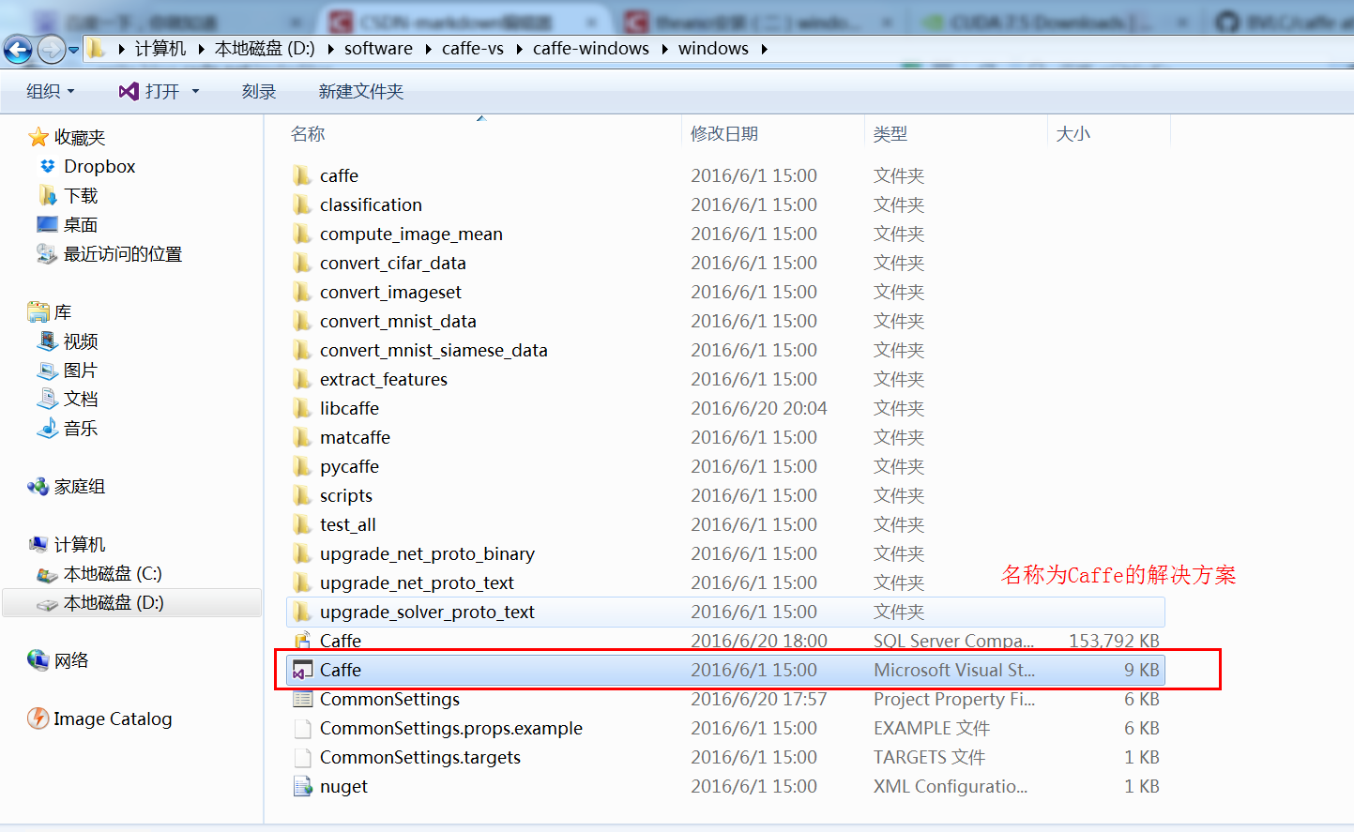The image size is (1354, 832).
Task: Open the 音乐 library icon
Action: pyautogui.click(x=48, y=428)
